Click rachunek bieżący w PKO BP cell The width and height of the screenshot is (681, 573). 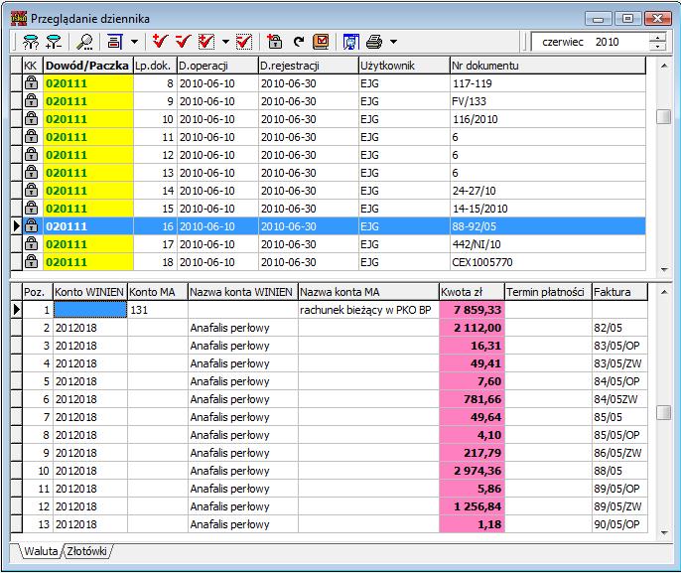click(368, 310)
